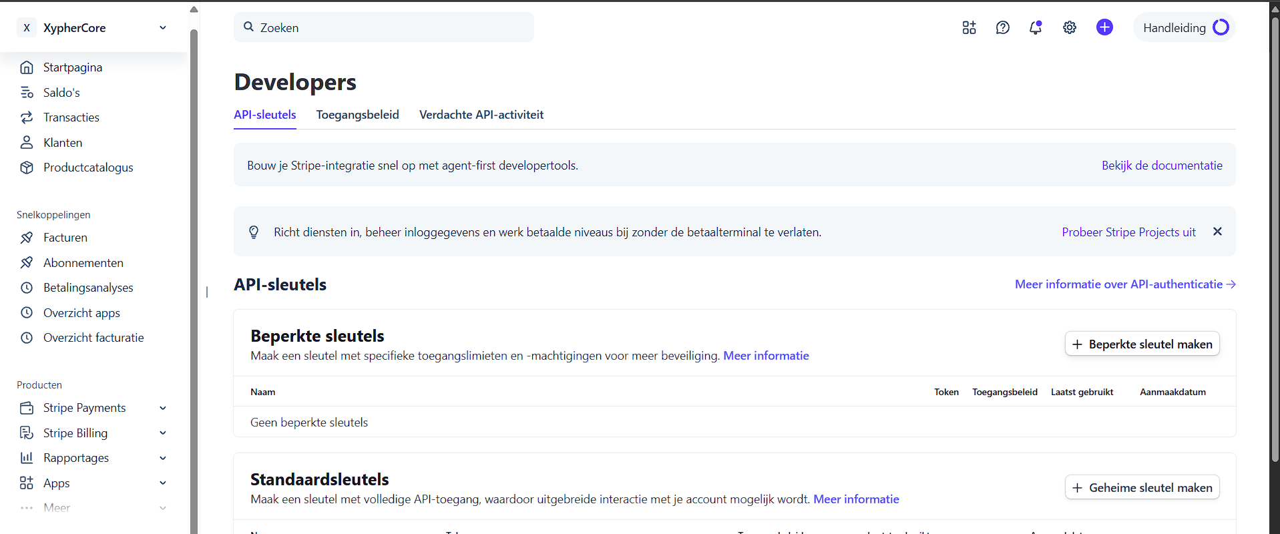Click the clock icon beside Betalingsanalyses

(27, 288)
